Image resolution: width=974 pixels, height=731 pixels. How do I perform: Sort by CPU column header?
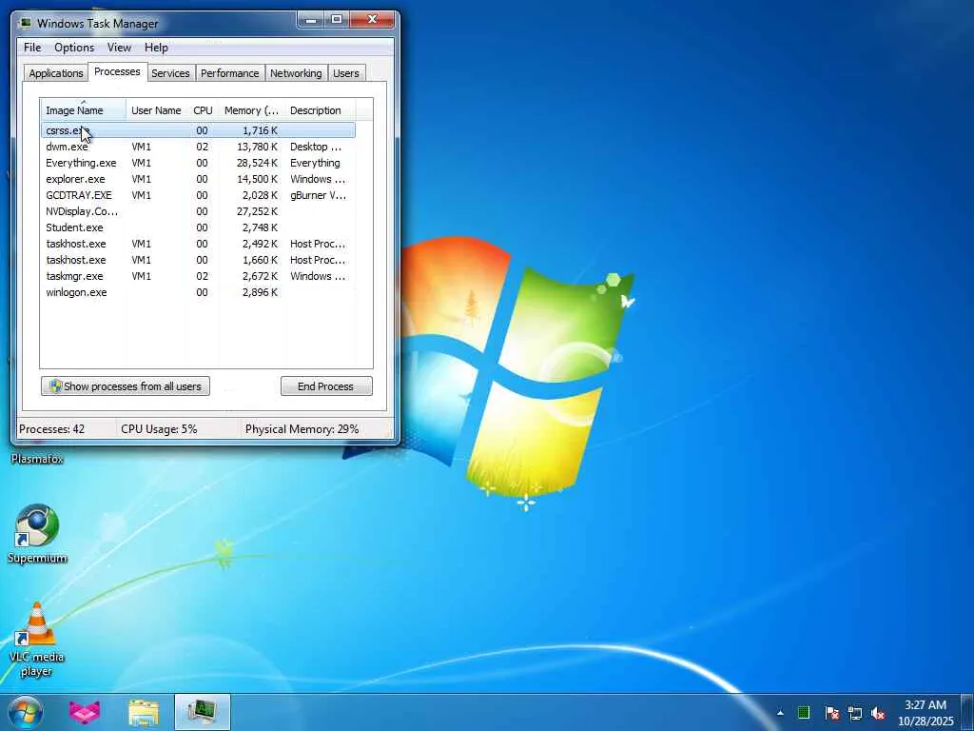click(x=203, y=110)
